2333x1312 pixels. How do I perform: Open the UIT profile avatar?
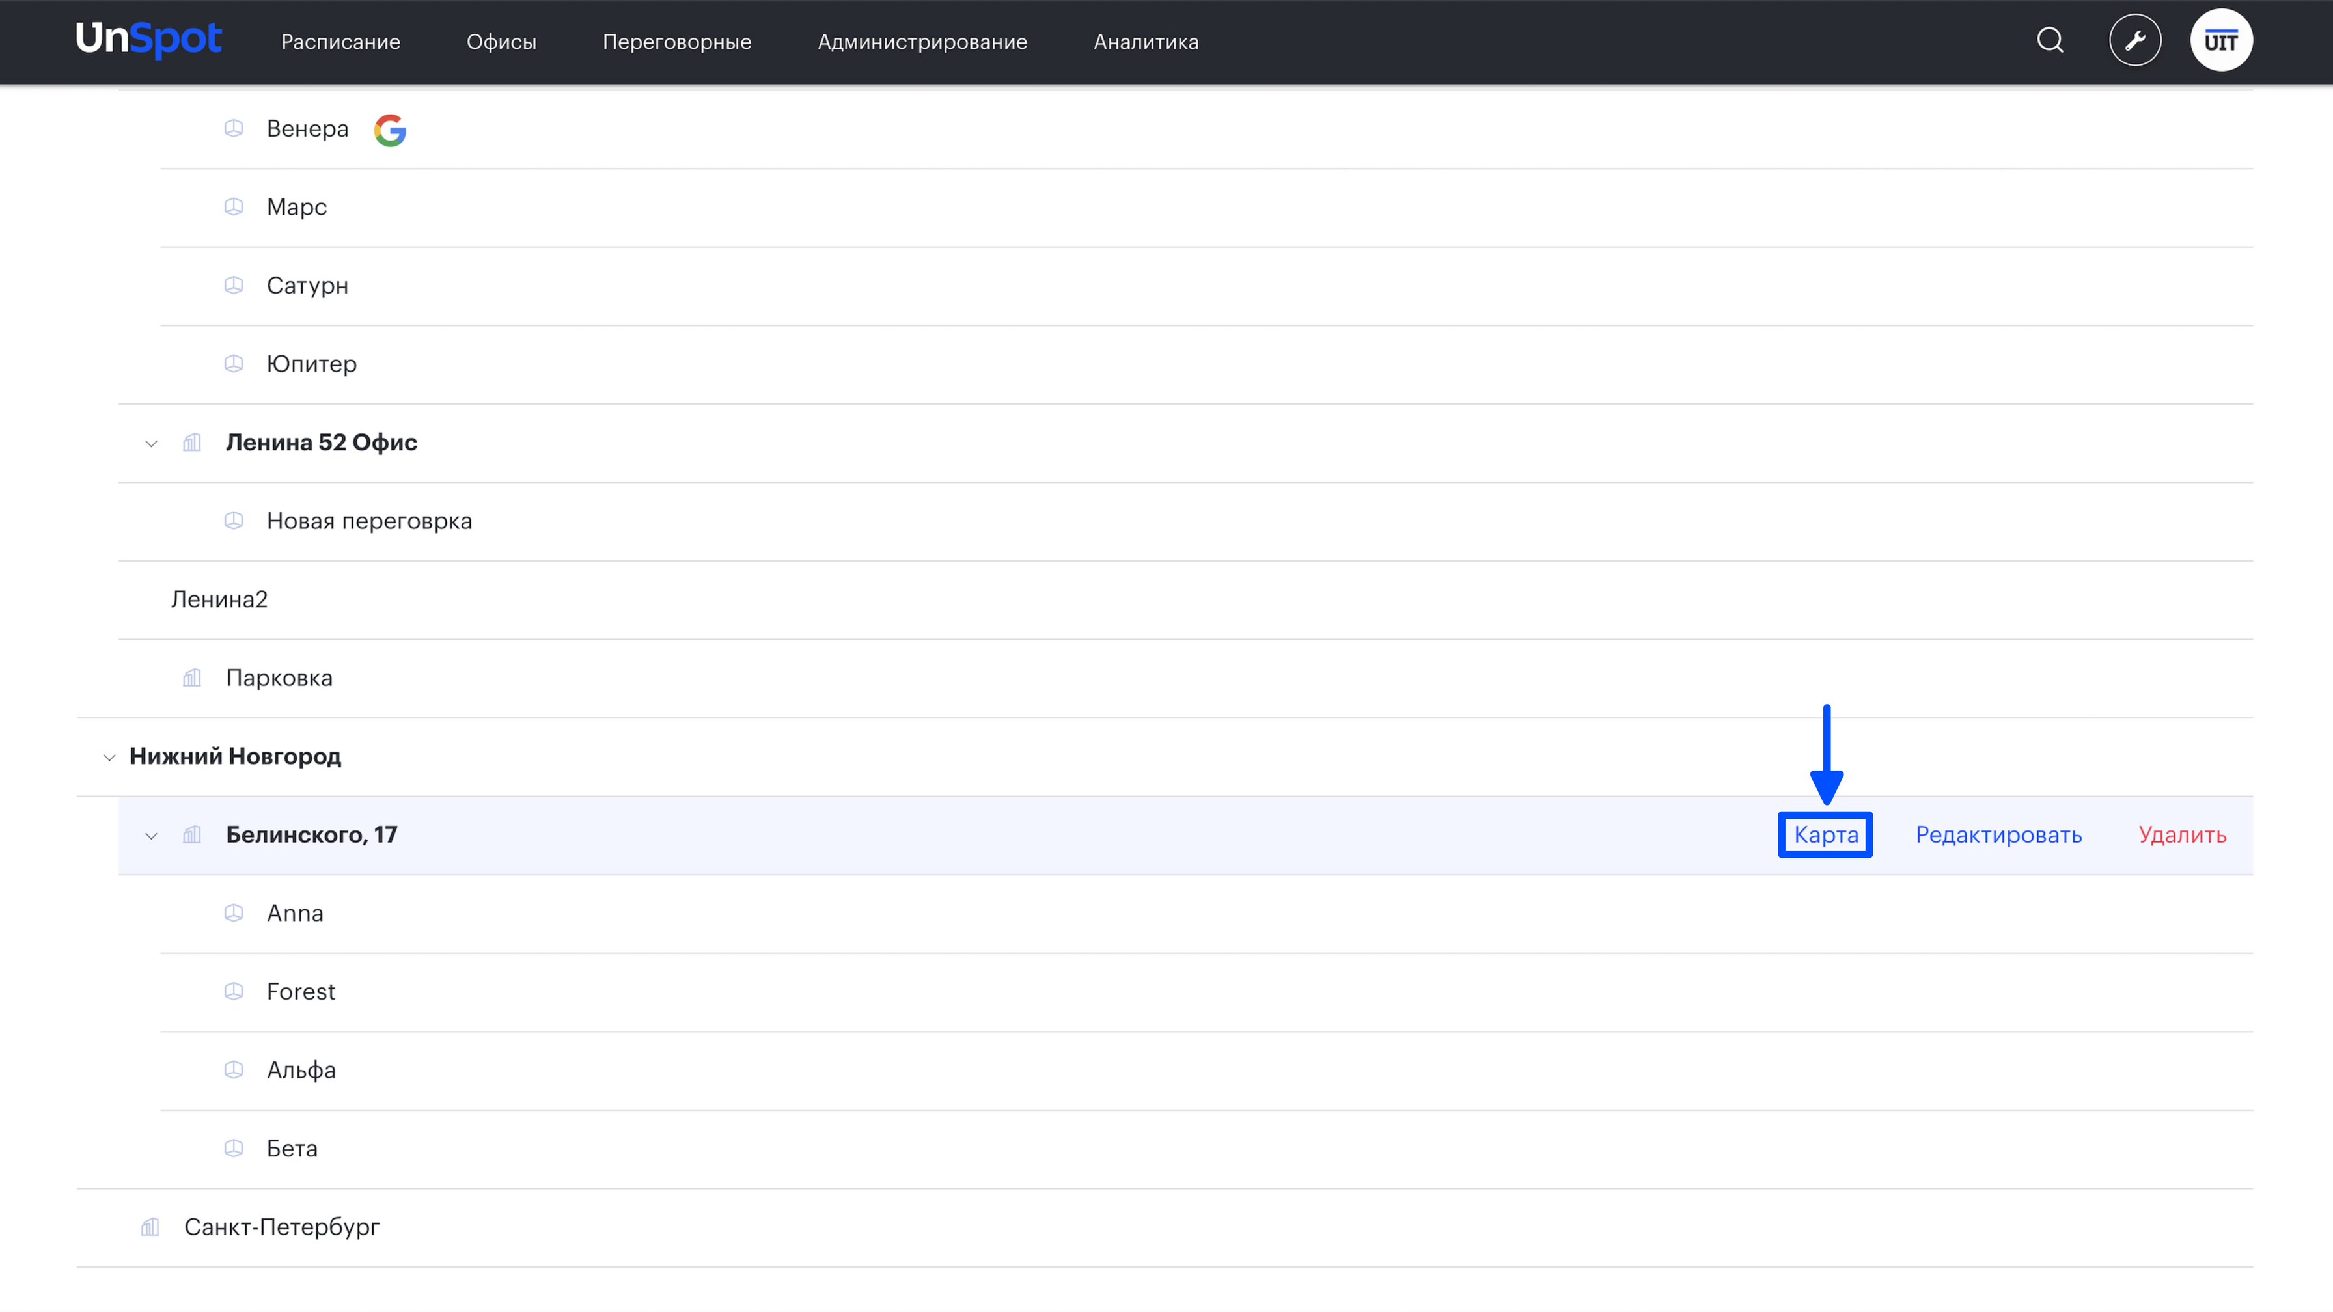tap(2222, 41)
